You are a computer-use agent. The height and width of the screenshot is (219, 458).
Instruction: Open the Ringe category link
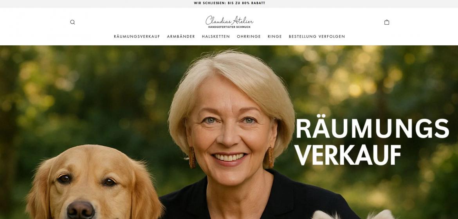pos(274,36)
